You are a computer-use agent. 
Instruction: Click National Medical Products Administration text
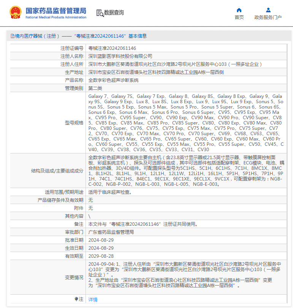tap(56, 17)
